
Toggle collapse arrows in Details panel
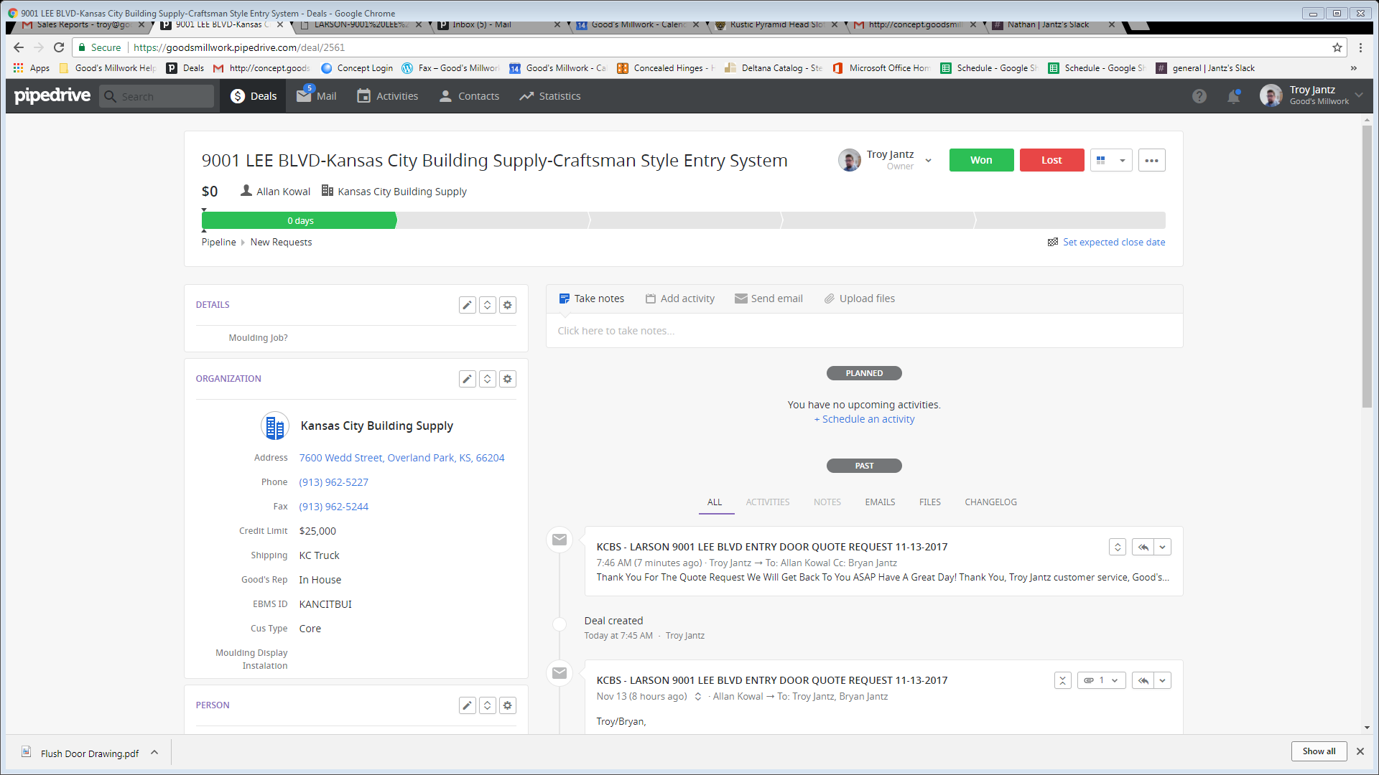pos(487,305)
